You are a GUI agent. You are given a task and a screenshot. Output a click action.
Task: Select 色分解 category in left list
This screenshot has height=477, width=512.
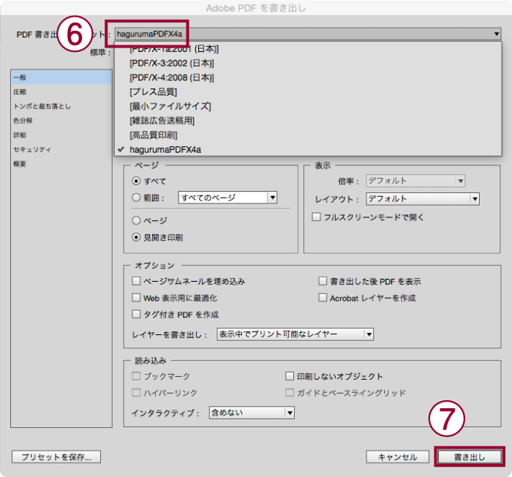(61, 121)
